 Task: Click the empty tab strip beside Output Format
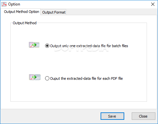(111, 12)
